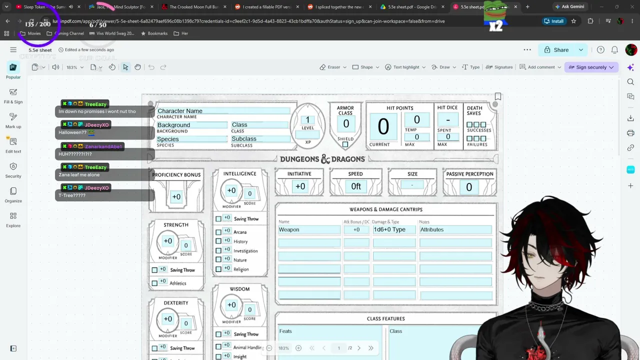Click the read aloud speaker icon
The height and width of the screenshot is (360, 640).
pos(55,67)
